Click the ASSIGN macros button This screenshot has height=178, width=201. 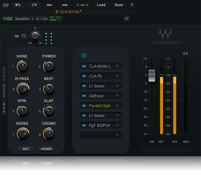[x=46, y=149]
